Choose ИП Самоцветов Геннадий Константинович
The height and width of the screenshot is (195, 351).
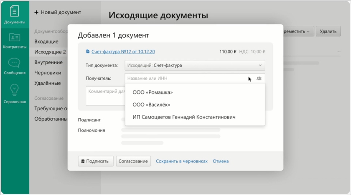coord(184,117)
